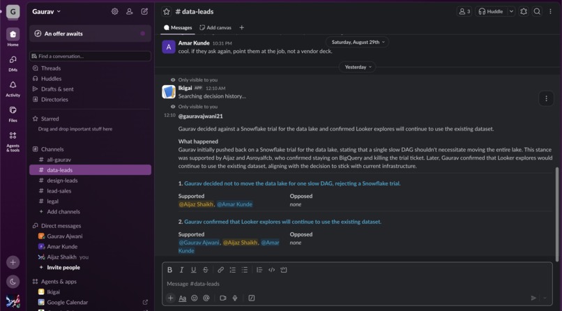This screenshot has width=562, height=311.
Task: Toggle italic formatting in composer
Action: click(181, 270)
